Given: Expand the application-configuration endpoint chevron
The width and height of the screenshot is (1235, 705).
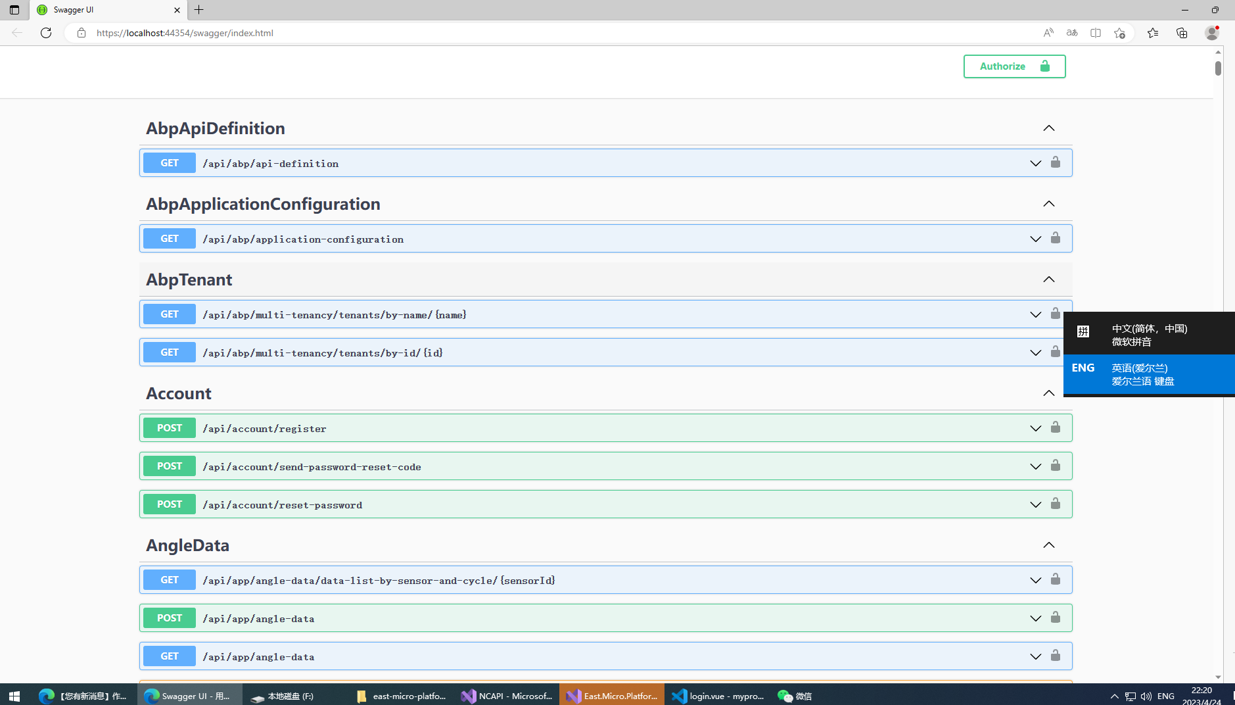Looking at the screenshot, I should (x=1035, y=239).
